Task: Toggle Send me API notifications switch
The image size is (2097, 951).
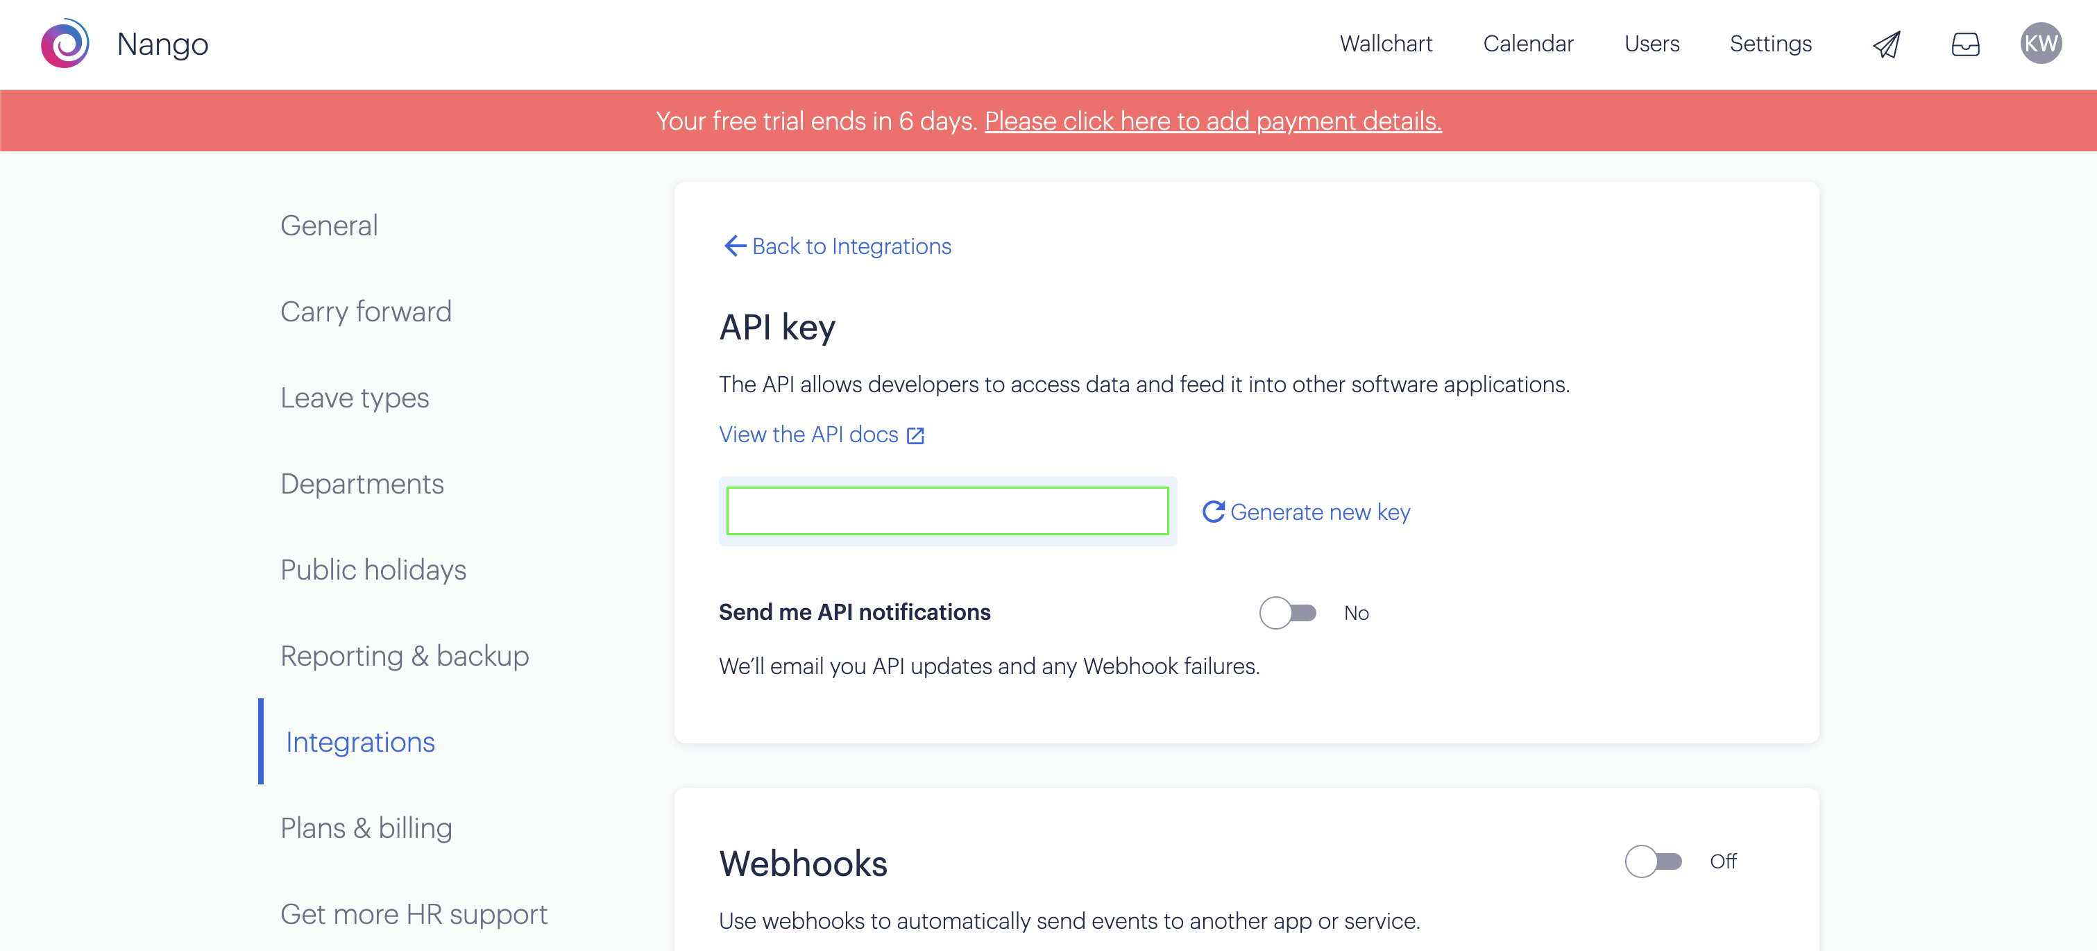Action: (x=1288, y=613)
